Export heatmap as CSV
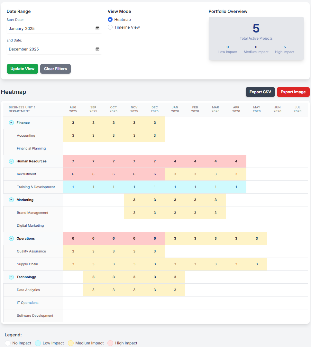This screenshot has width=311, height=347. tap(260, 92)
